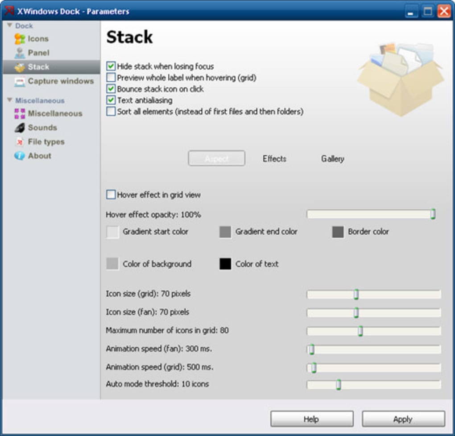The width and height of the screenshot is (455, 436).
Task: Switch to the Effects tab
Action: [x=275, y=158]
